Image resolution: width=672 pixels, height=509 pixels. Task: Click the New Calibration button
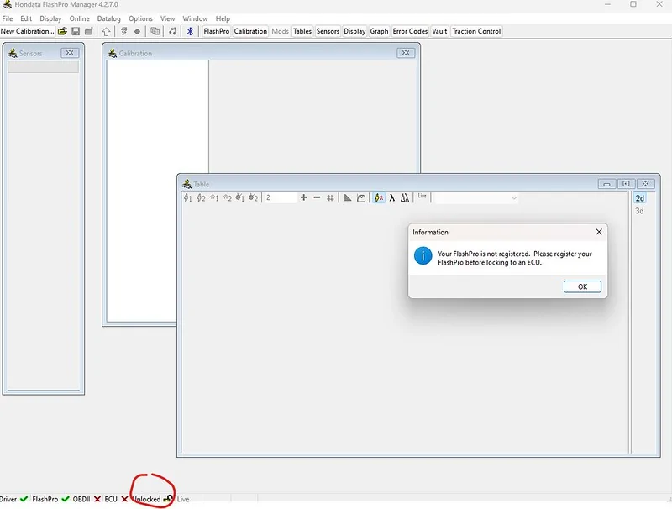pos(27,31)
